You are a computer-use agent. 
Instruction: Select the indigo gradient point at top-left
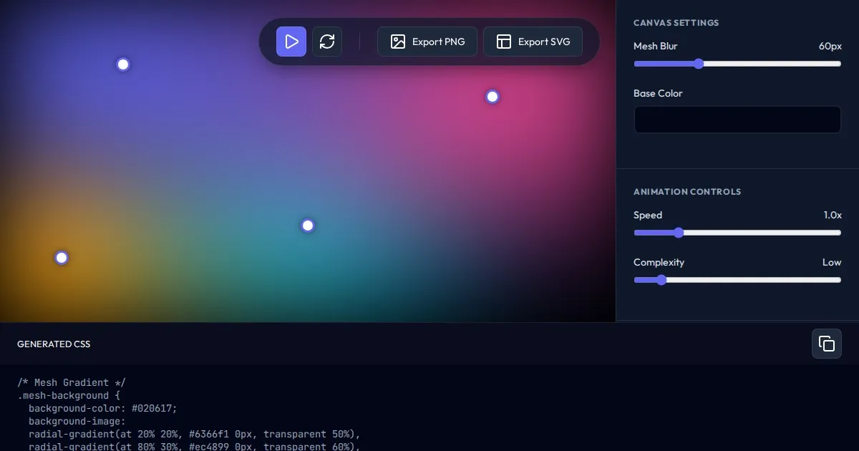tap(123, 64)
